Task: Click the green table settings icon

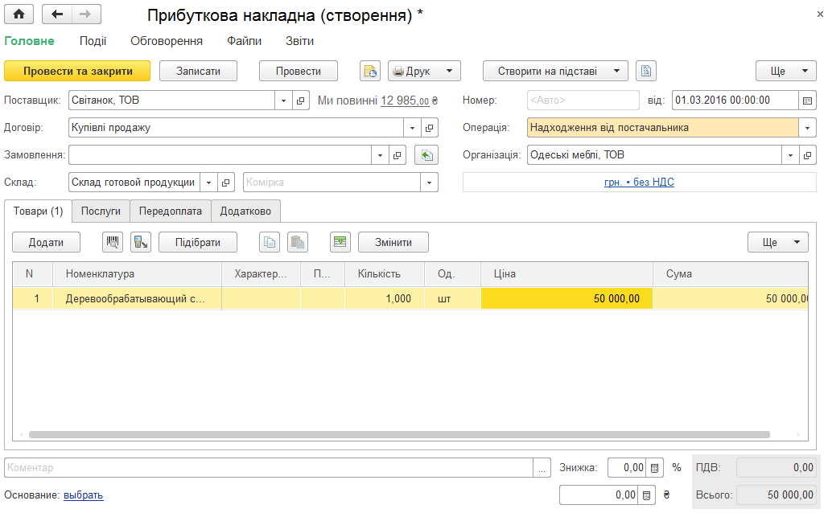Action: pyautogui.click(x=340, y=242)
